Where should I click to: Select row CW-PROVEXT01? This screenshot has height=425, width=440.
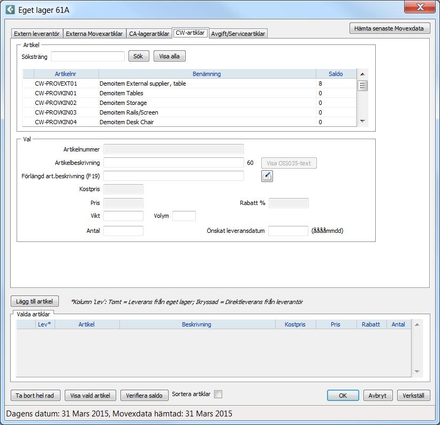pos(189,84)
